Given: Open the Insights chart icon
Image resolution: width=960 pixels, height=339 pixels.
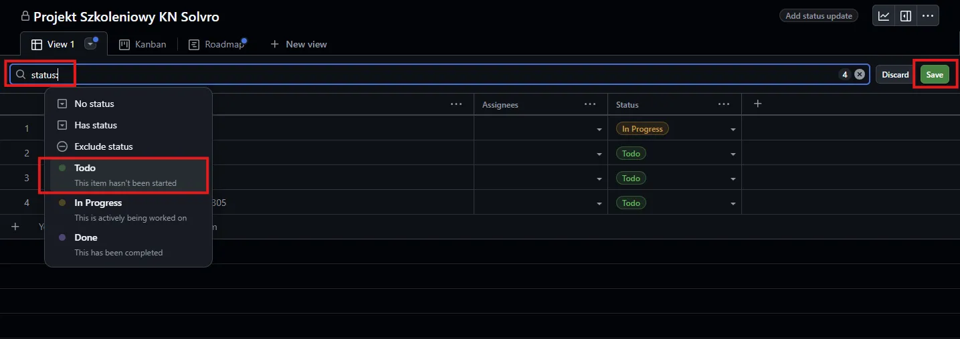Looking at the screenshot, I should 884,16.
